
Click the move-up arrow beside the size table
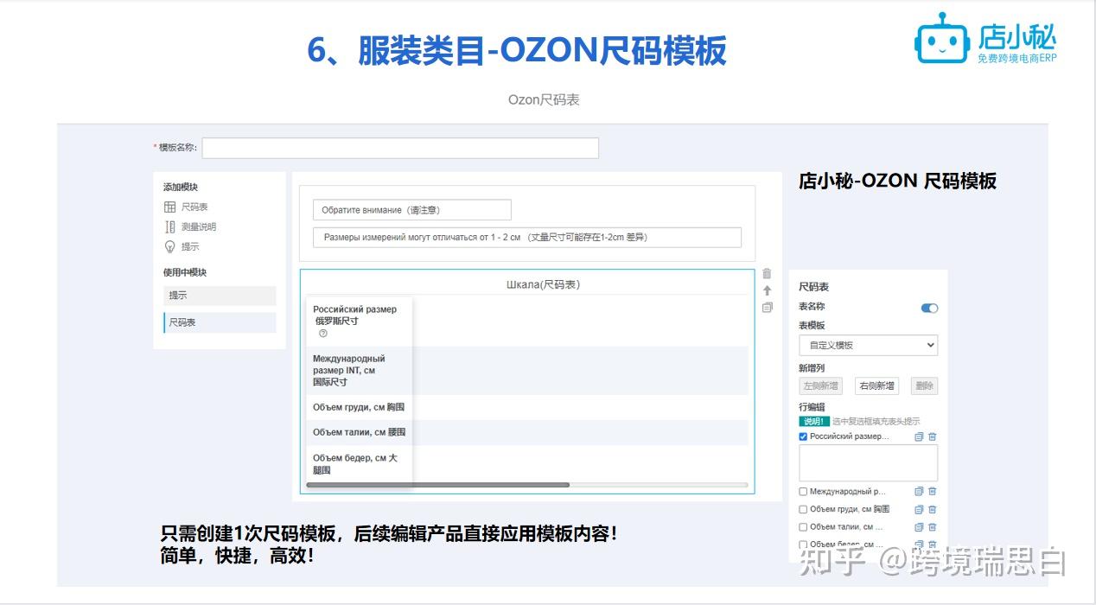click(x=767, y=290)
